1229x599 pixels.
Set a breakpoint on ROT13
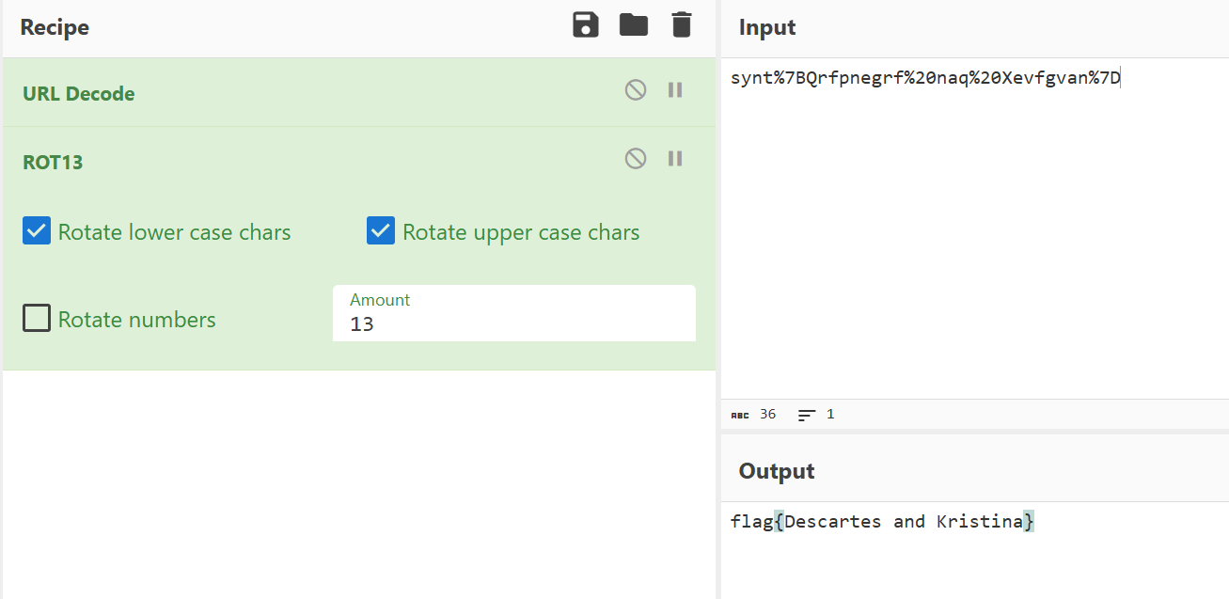tap(675, 159)
